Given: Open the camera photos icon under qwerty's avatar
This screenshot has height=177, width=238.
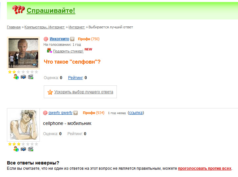Looking at the screenshot, I should [23, 149].
